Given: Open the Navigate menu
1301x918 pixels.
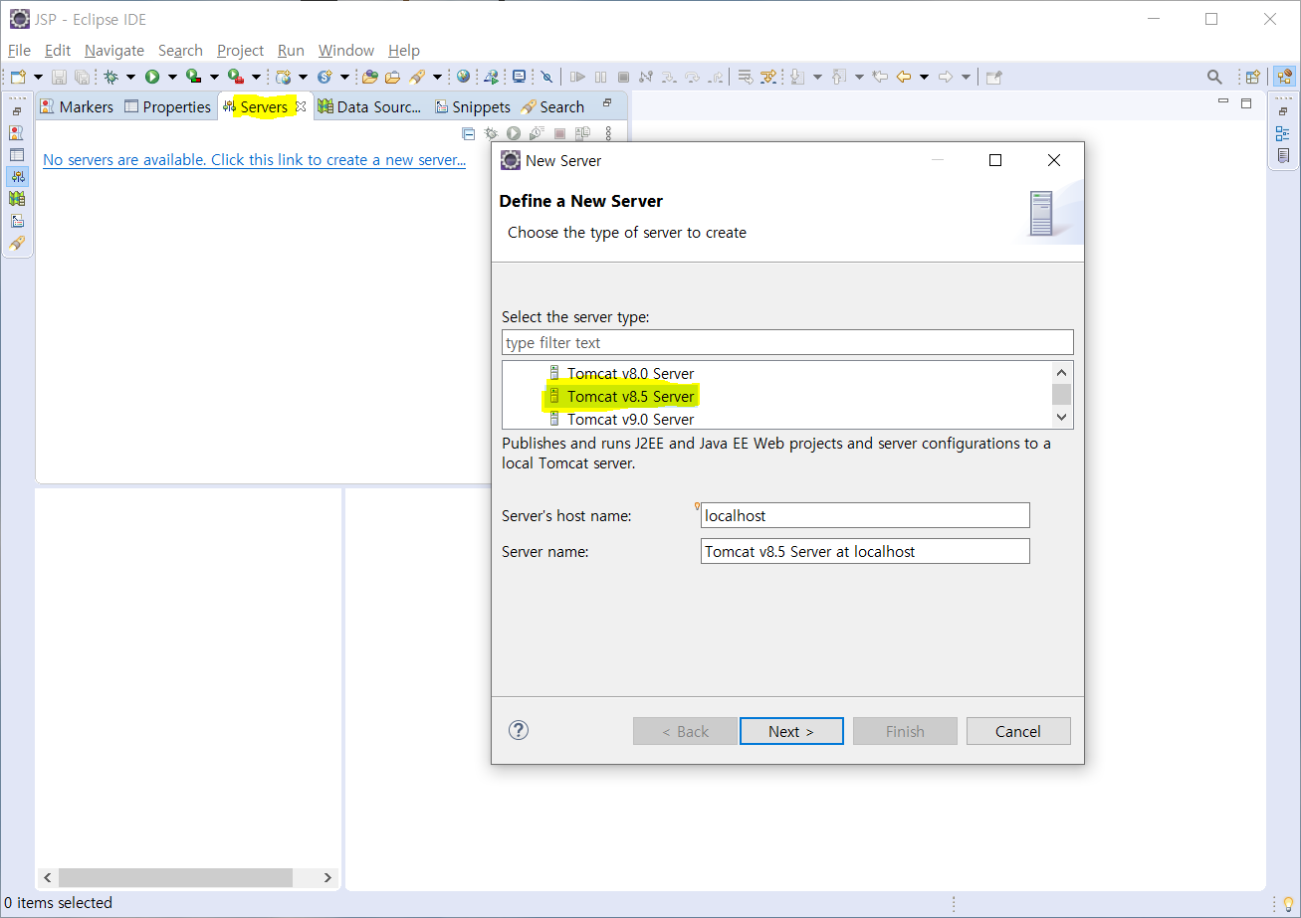Looking at the screenshot, I should point(114,50).
